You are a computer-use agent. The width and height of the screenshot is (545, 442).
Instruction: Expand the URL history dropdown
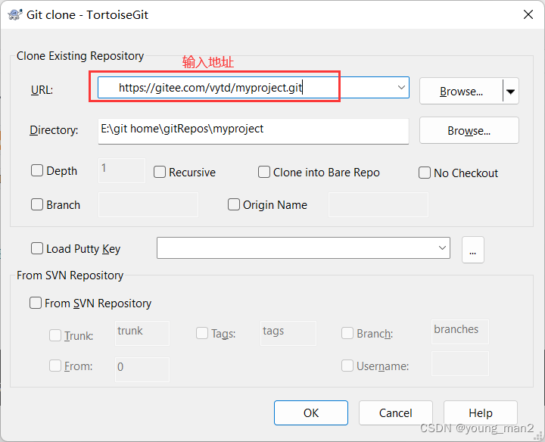[401, 87]
